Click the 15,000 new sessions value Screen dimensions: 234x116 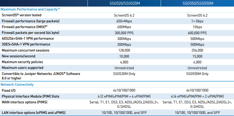[x=197, y=56]
